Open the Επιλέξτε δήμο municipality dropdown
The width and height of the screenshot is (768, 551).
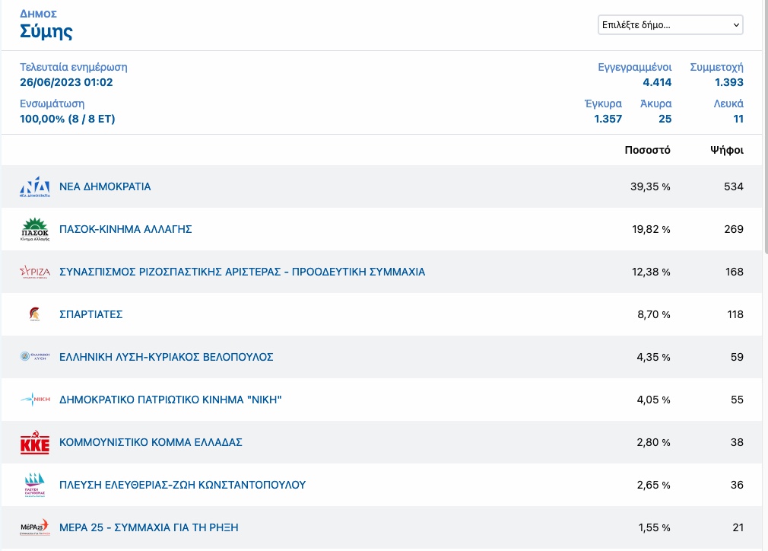[x=670, y=25]
